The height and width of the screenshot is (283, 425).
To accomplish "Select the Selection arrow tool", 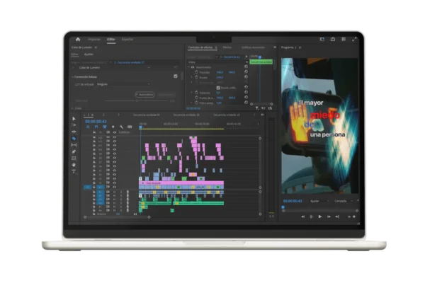I will point(74,120).
